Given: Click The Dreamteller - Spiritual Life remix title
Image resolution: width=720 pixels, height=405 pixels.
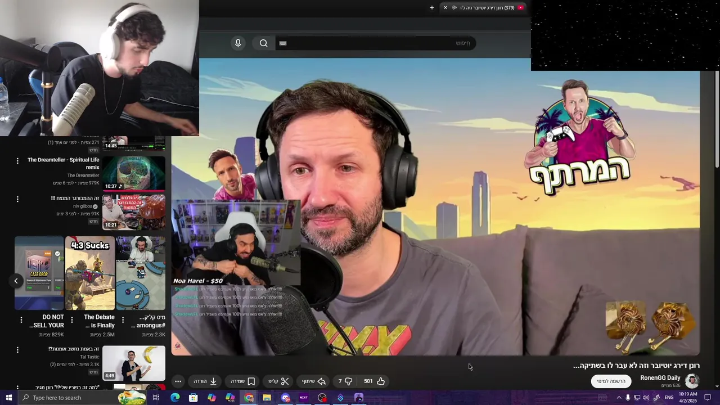Looking at the screenshot, I should 63,164.
